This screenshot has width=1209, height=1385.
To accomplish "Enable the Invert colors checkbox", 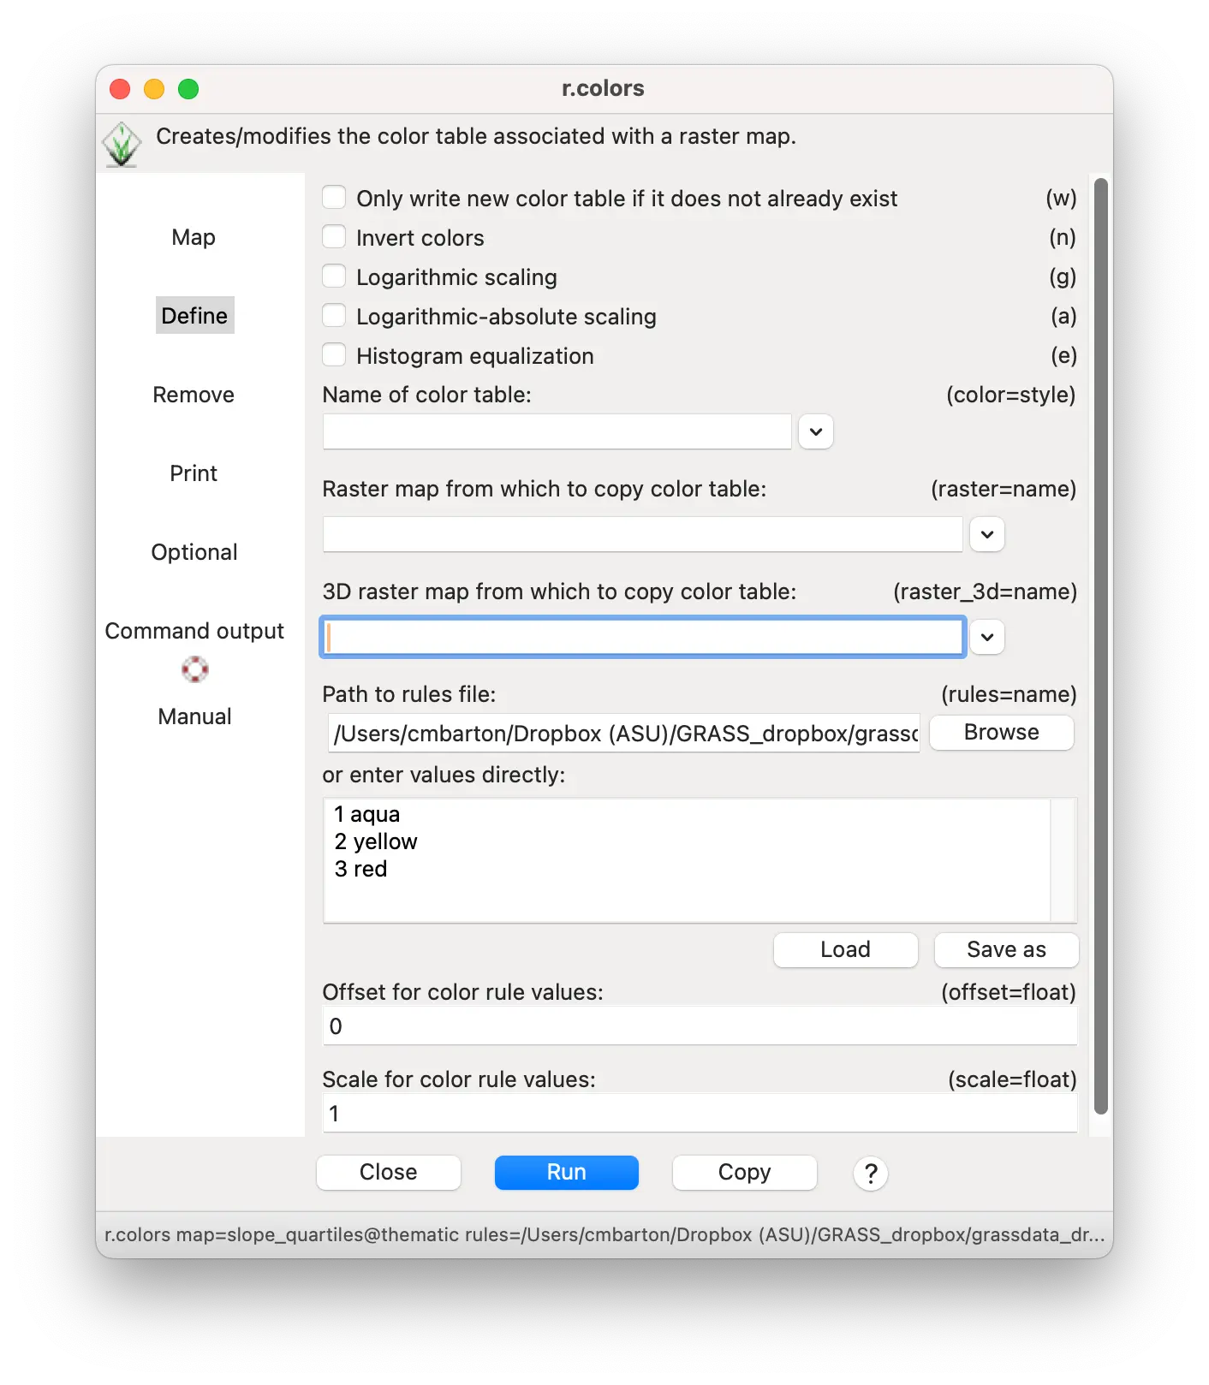I will tap(334, 237).
